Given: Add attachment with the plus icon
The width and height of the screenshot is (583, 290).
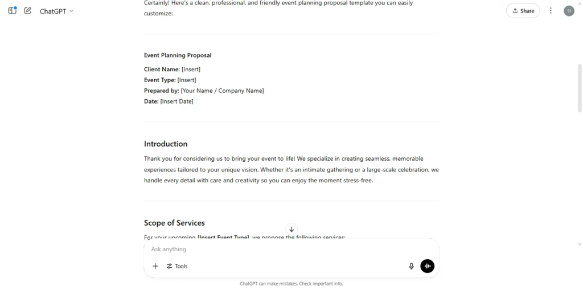Looking at the screenshot, I should tap(155, 266).
